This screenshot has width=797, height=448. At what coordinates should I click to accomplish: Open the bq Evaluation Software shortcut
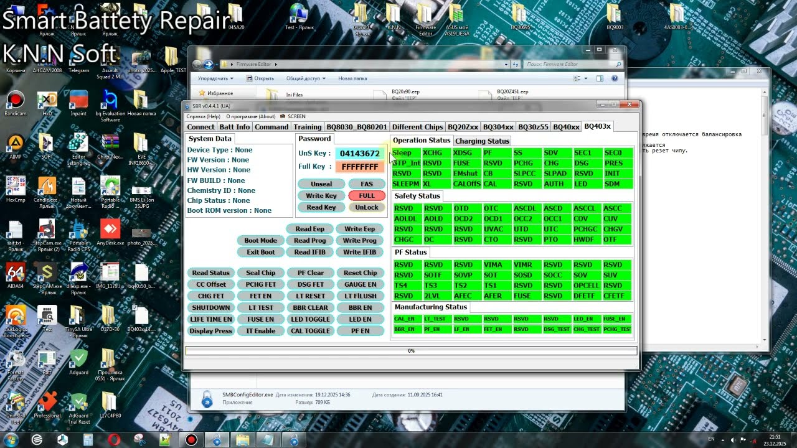click(110, 106)
